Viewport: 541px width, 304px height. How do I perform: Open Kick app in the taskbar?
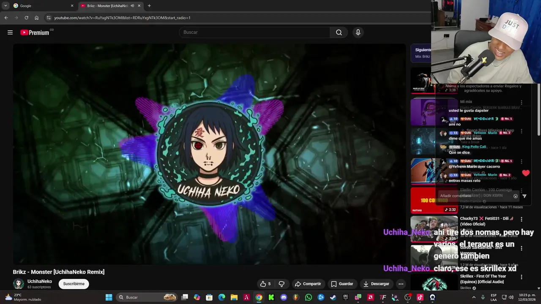click(271, 297)
